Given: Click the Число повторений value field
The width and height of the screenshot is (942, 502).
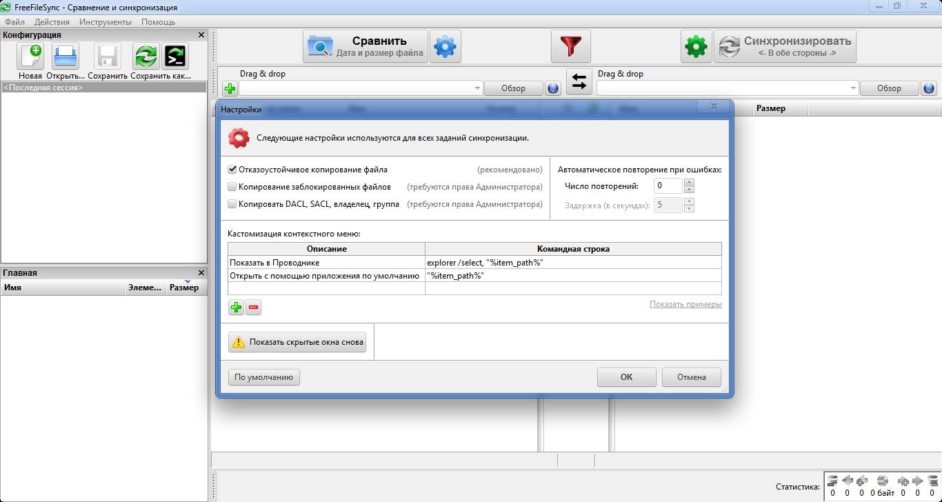Looking at the screenshot, I should (x=668, y=185).
